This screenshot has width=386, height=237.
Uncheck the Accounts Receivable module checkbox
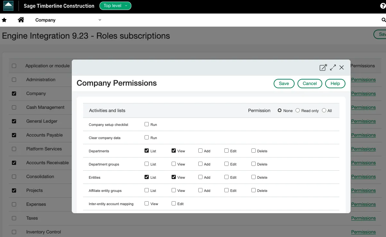click(14, 163)
